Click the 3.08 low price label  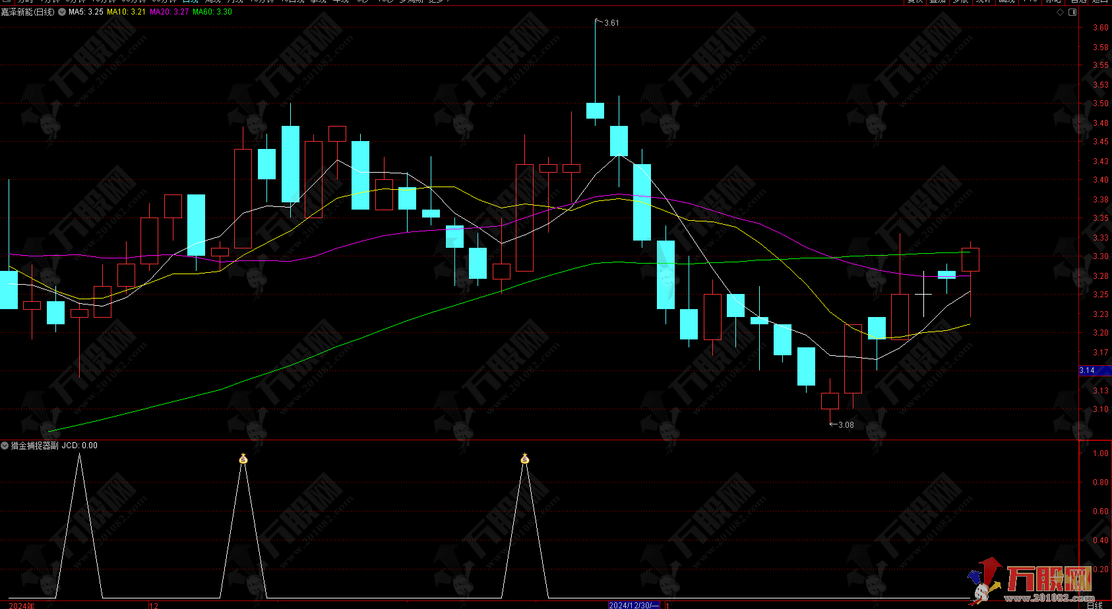tap(846, 425)
